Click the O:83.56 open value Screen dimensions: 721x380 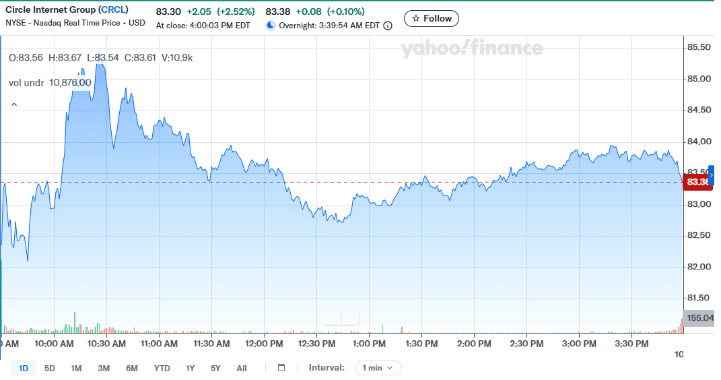(x=26, y=58)
